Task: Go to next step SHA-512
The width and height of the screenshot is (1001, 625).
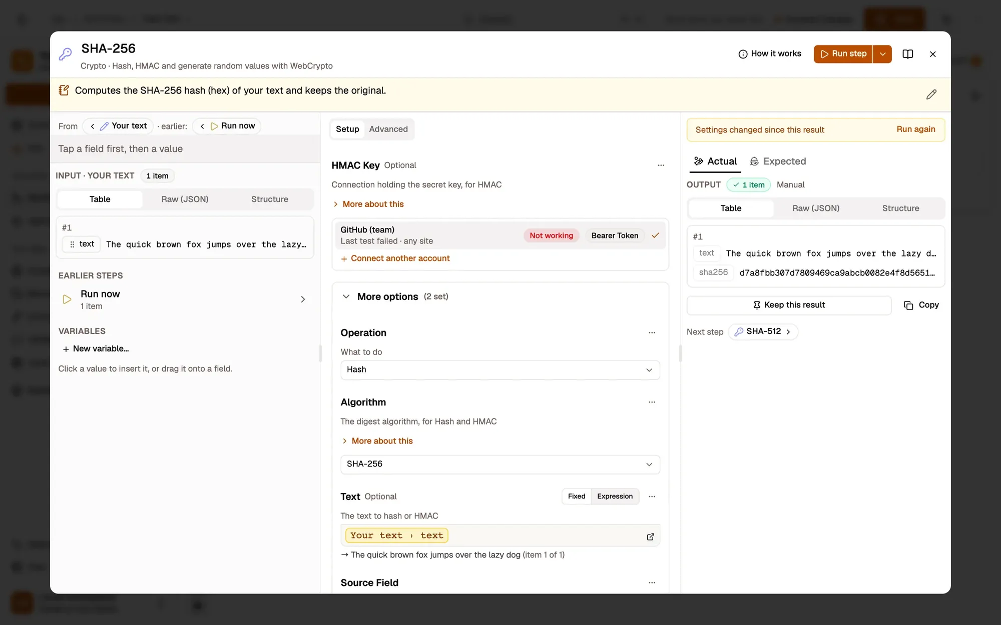Action: pos(763,331)
